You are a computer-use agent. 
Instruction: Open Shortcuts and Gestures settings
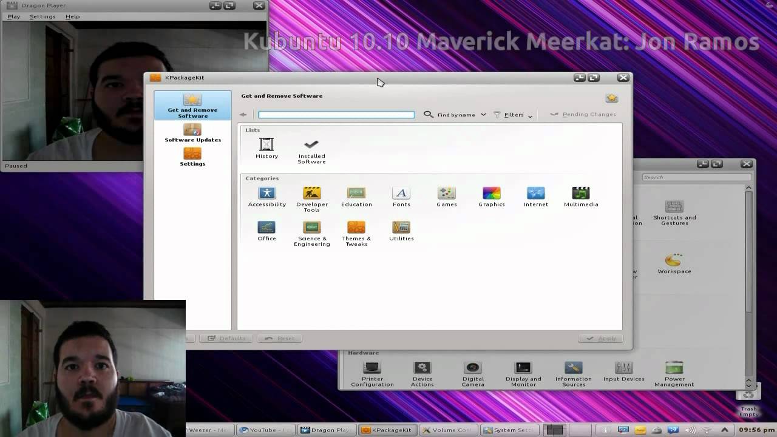(674, 212)
